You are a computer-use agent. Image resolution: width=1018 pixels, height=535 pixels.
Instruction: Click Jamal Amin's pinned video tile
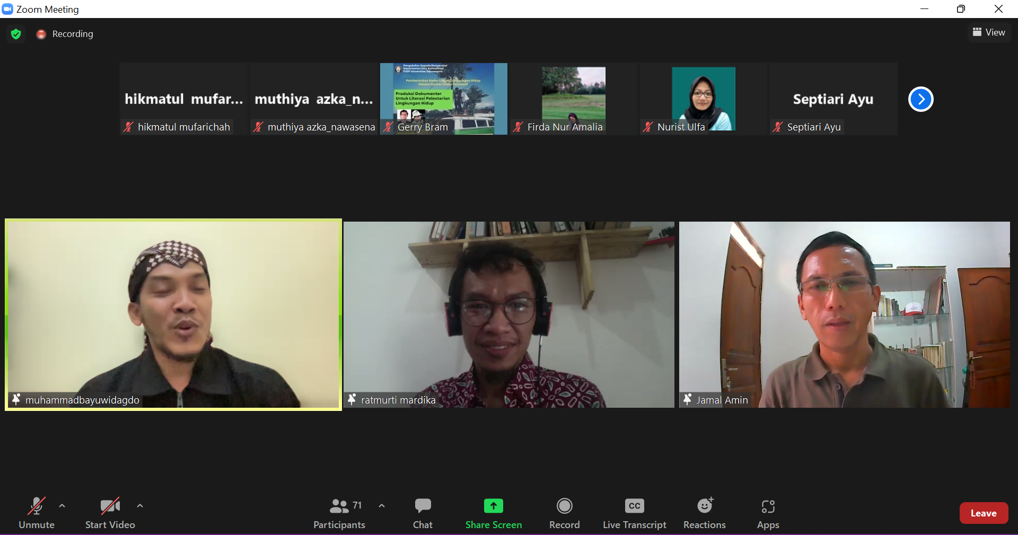pyautogui.click(x=844, y=314)
